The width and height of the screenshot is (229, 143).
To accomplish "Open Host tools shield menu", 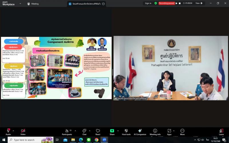I will (x=126, y=132).
